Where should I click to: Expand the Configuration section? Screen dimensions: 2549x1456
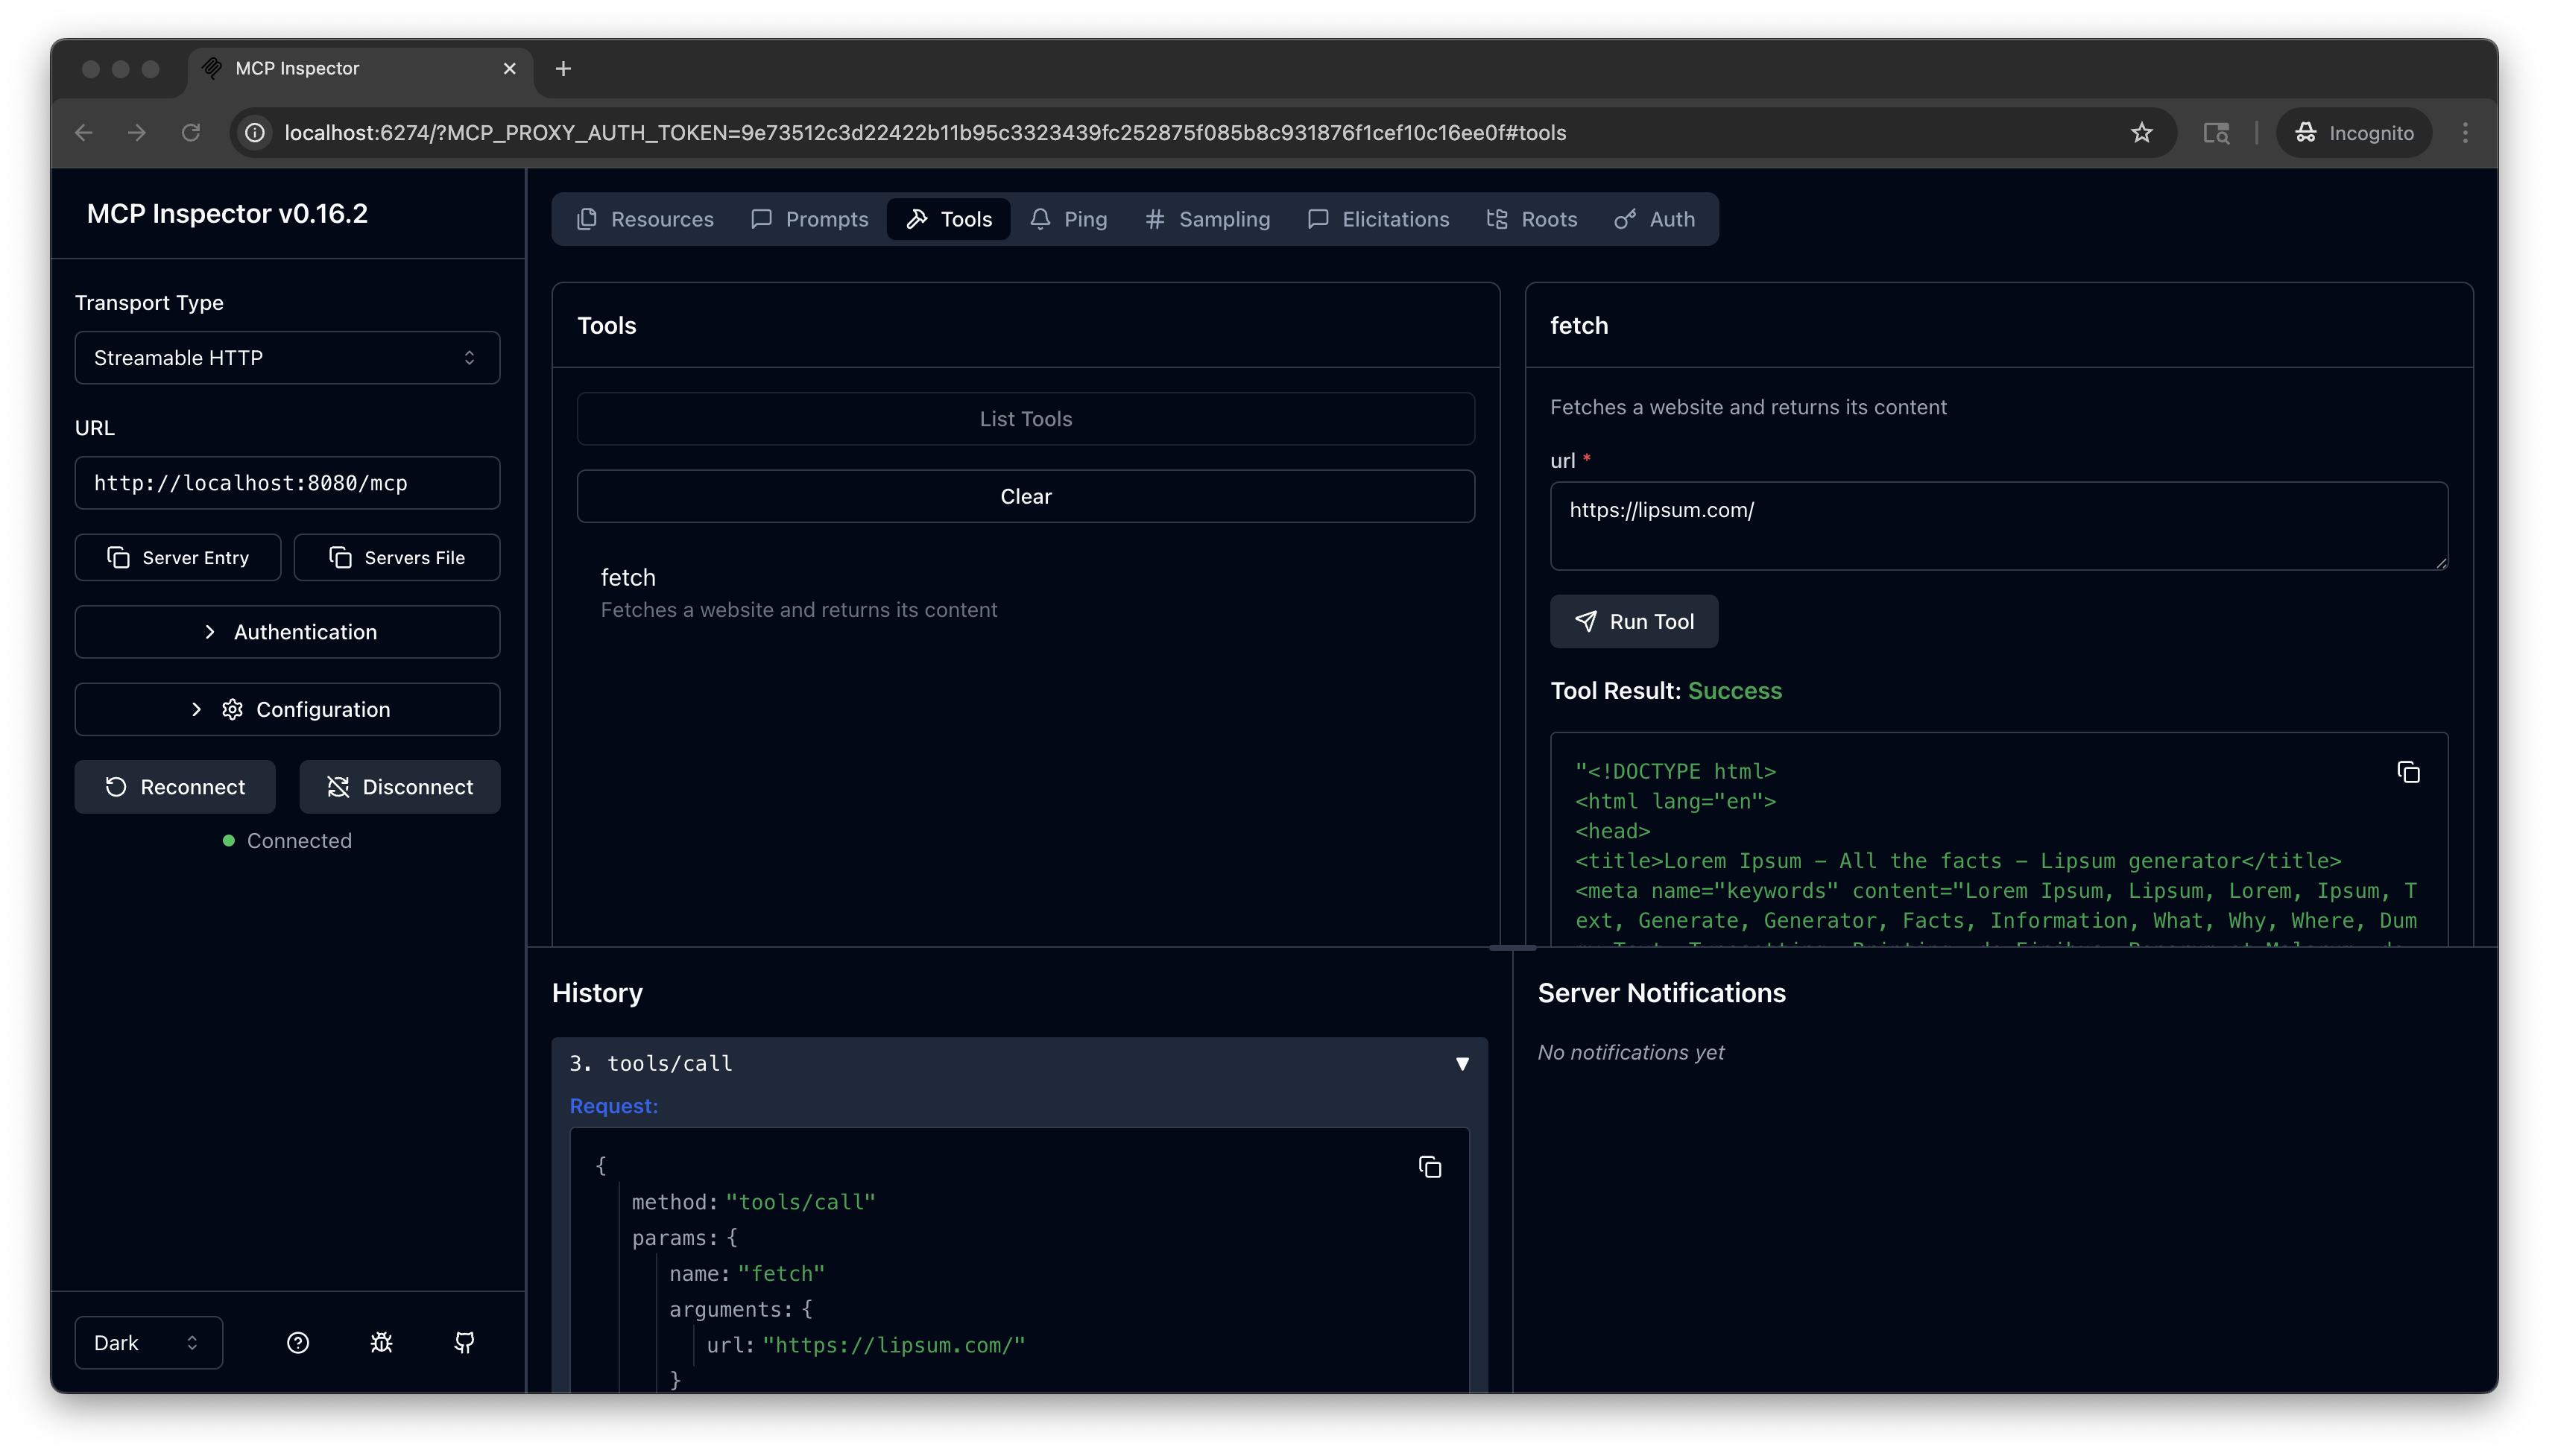(x=287, y=709)
